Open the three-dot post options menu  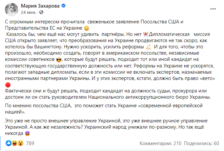point(213,9)
